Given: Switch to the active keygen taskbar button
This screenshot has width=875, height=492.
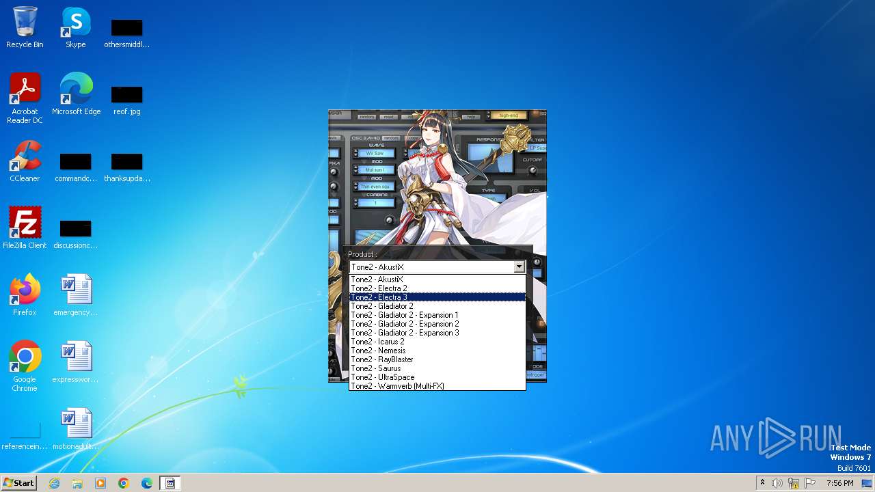Looking at the screenshot, I should 170,483.
